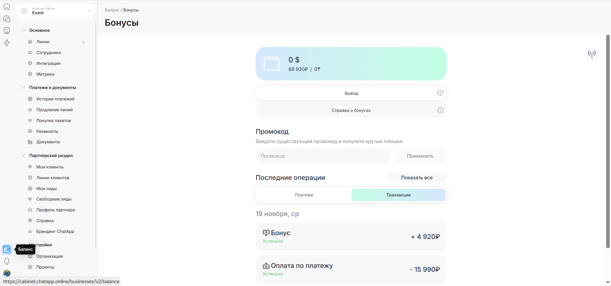611x286 pixels.
Task: Open the Moscow Calling Event account dropdown
Action: coord(55,11)
